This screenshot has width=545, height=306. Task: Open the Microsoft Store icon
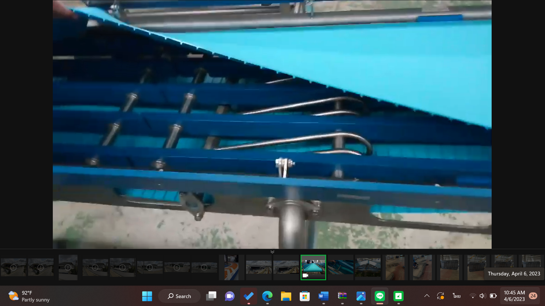pyautogui.click(x=305, y=296)
